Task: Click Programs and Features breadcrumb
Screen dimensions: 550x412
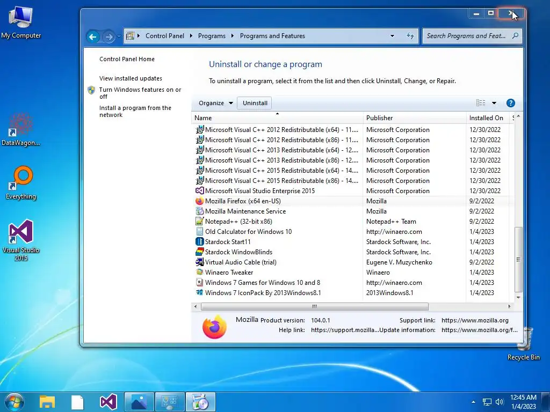Action: pyautogui.click(x=272, y=36)
